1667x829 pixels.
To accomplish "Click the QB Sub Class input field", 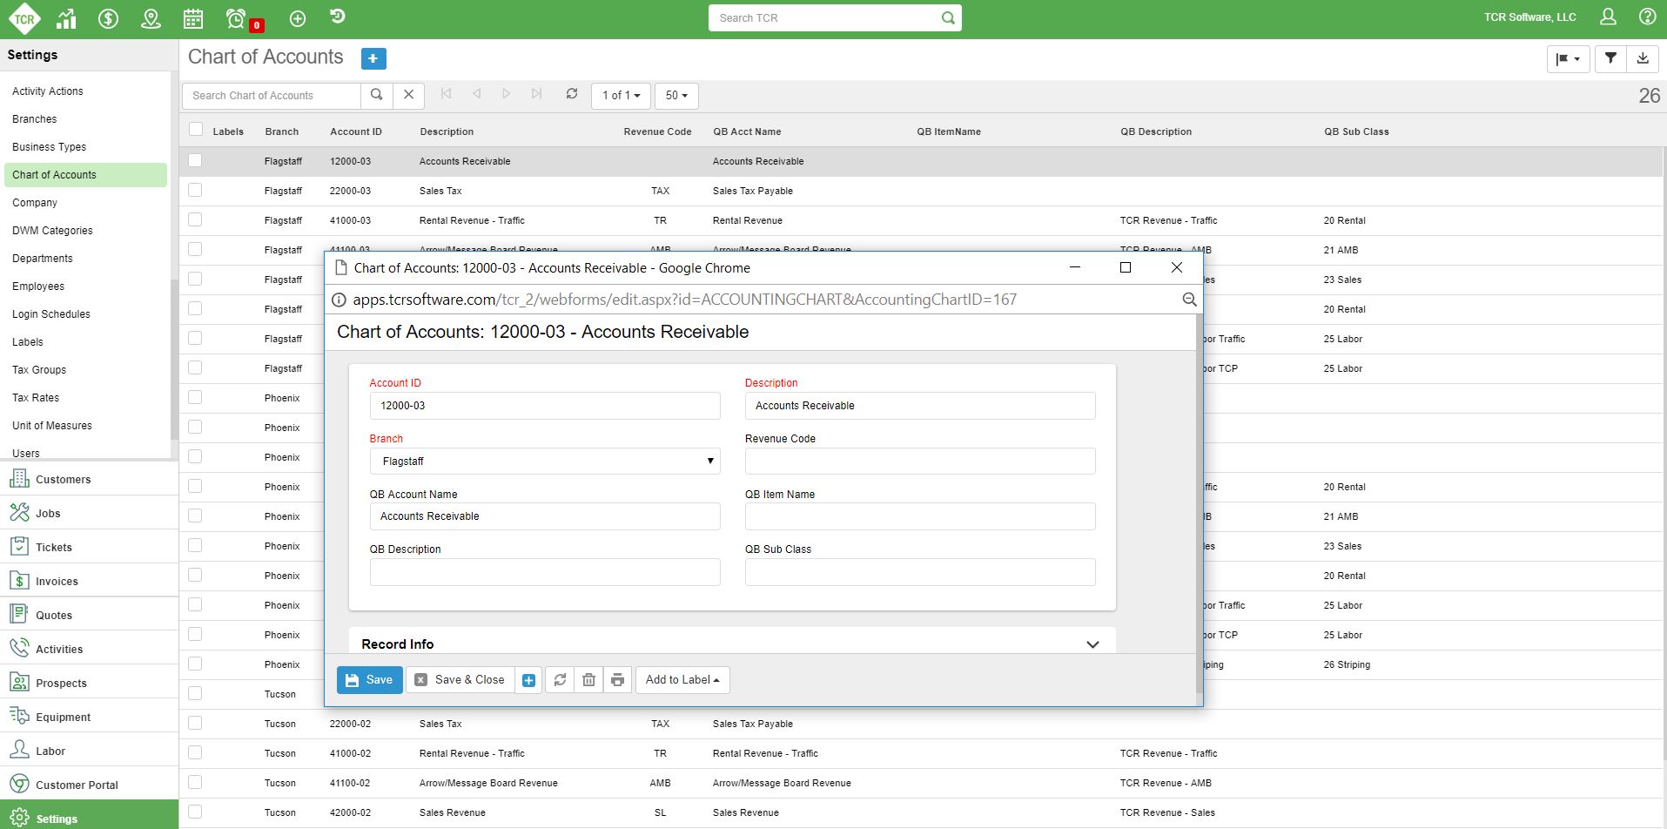I will coord(920,572).
